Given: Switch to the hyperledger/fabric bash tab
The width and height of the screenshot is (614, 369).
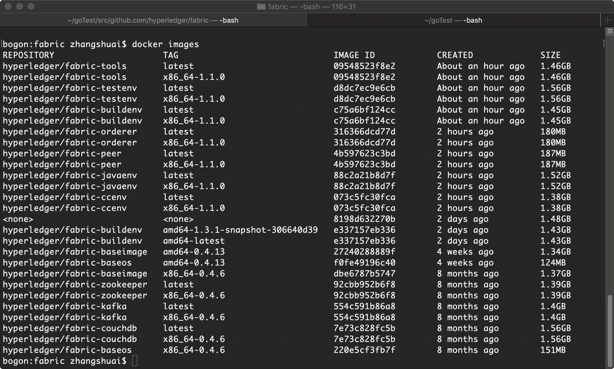Looking at the screenshot, I should click(x=153, y=20).
